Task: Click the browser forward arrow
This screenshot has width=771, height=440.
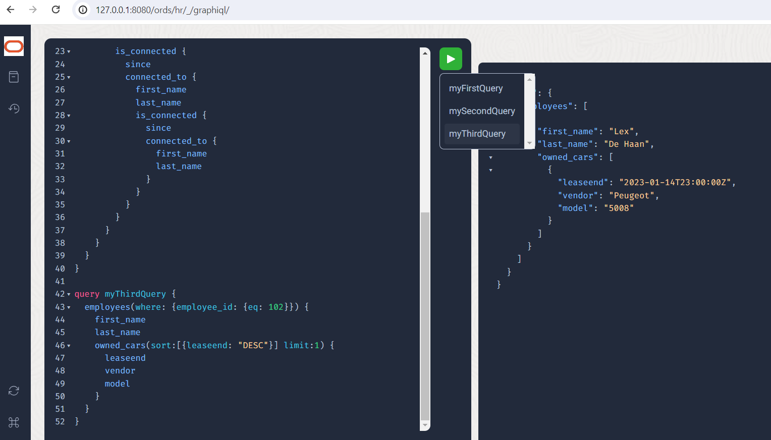Action: (33, 10)
